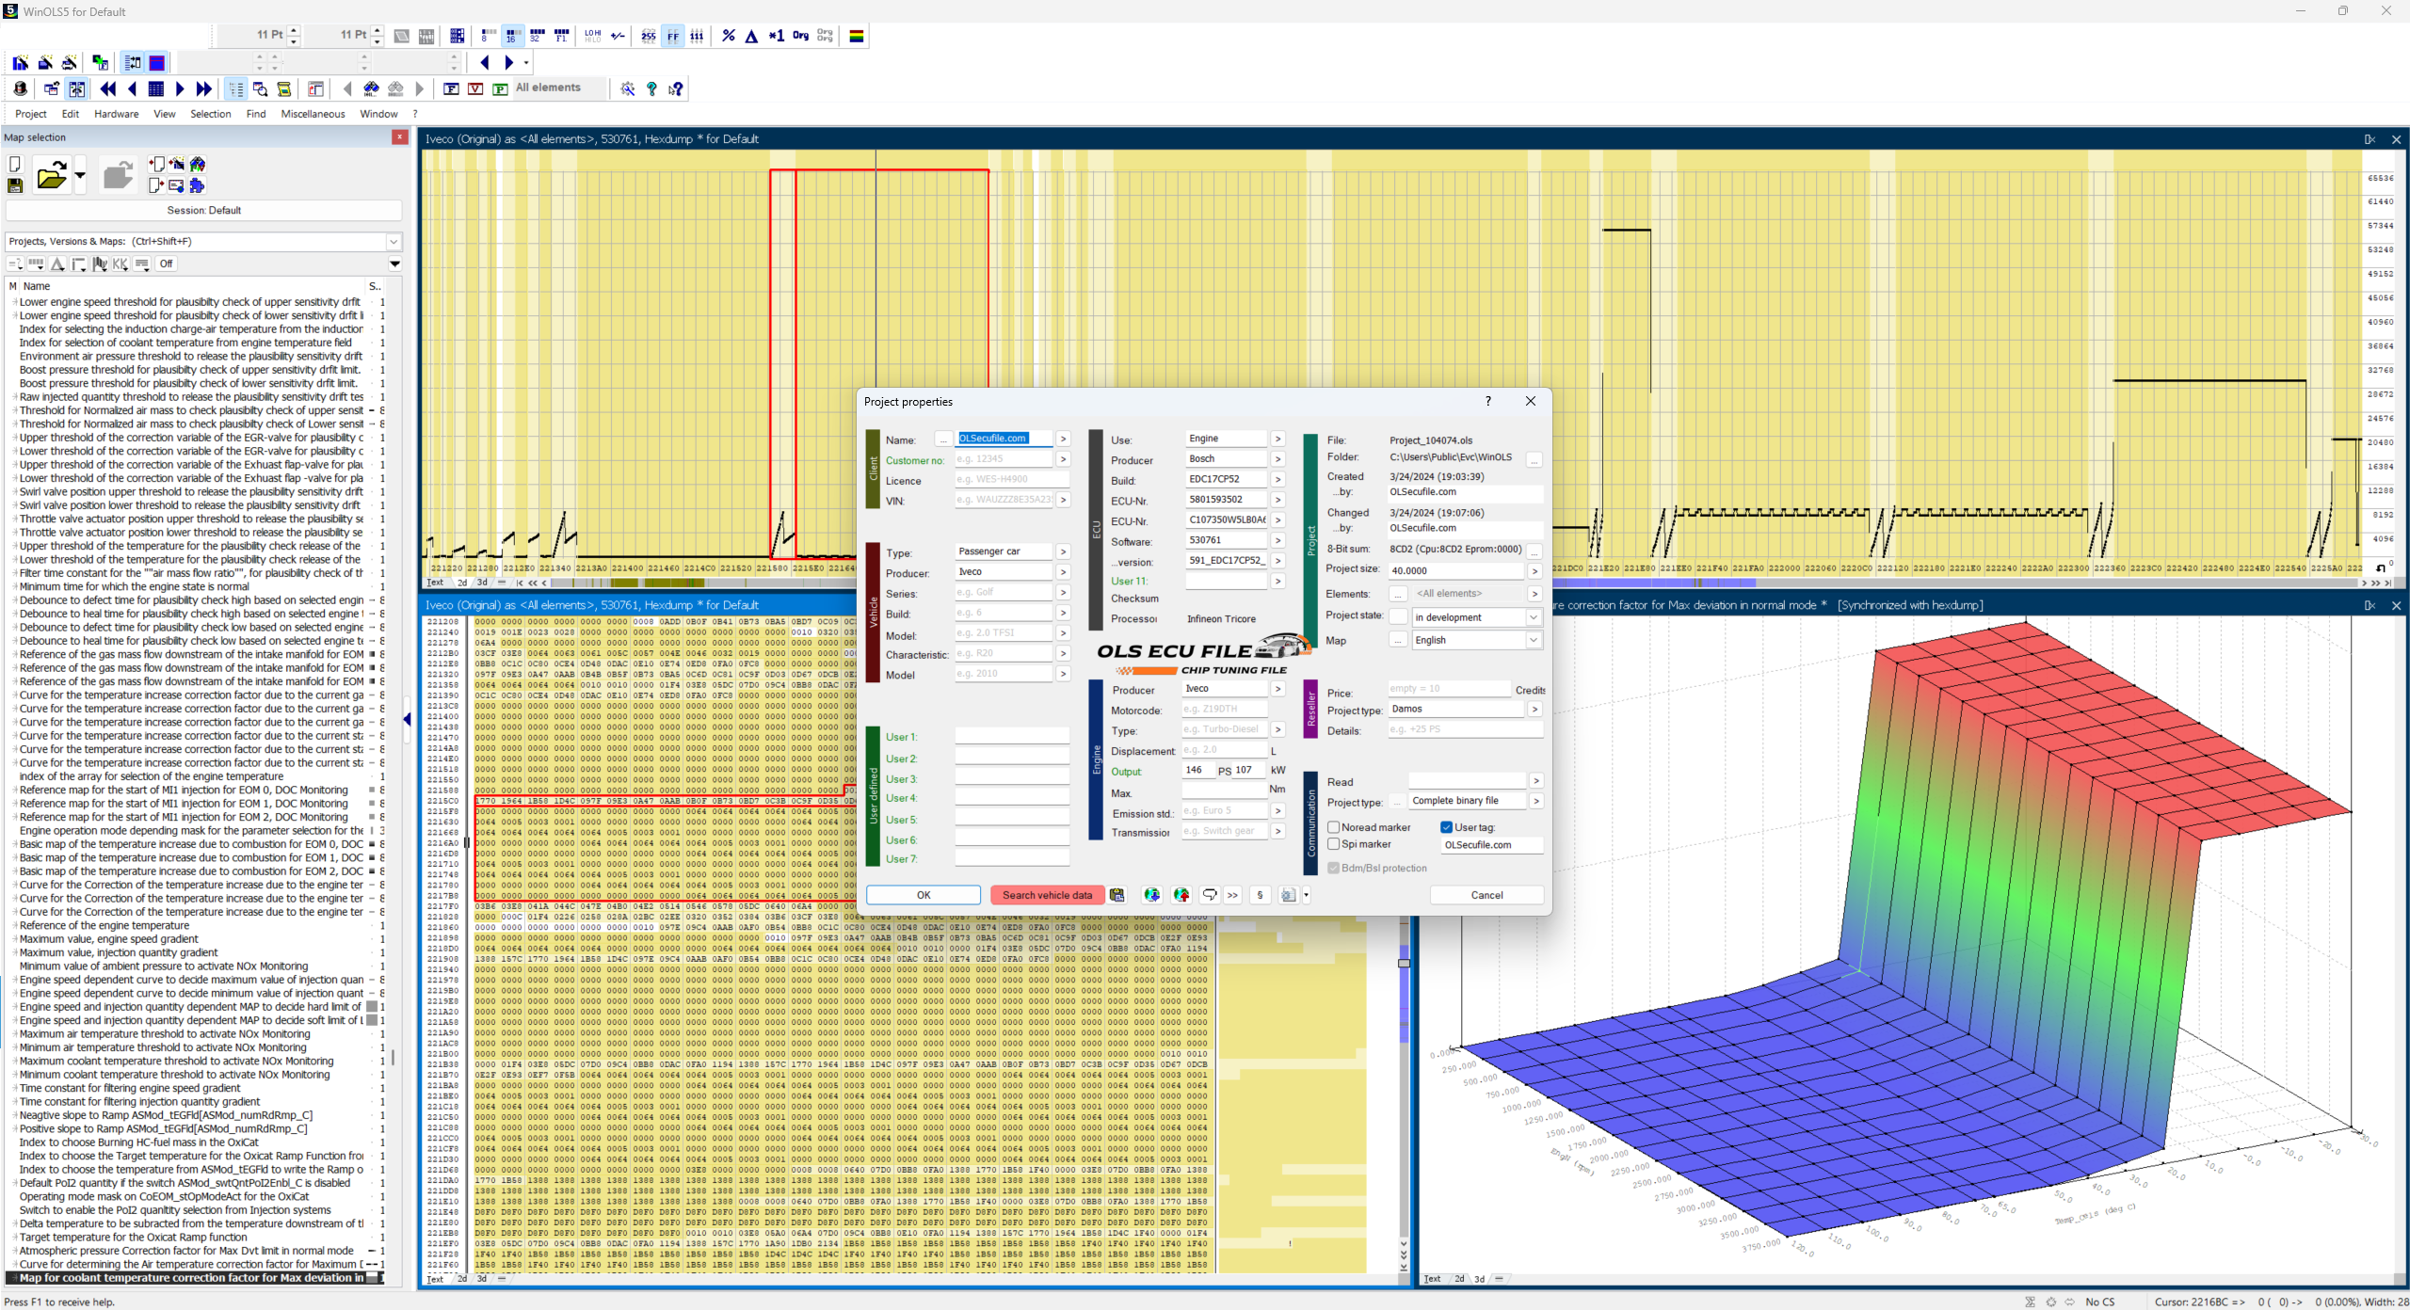This screenshot has height=1310, width=2410.
Task: Open the Window menu
Action: pos(379,114)
